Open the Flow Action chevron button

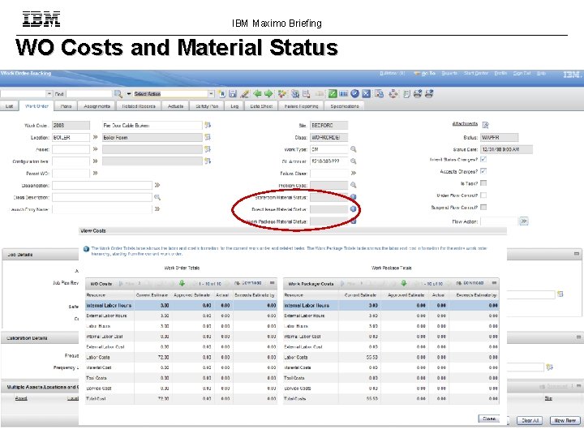coord(524,221)
